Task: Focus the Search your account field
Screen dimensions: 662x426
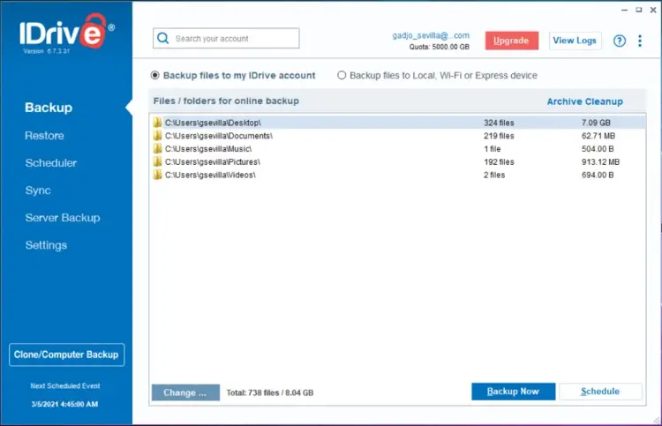Action: click(x=226, y=39)
